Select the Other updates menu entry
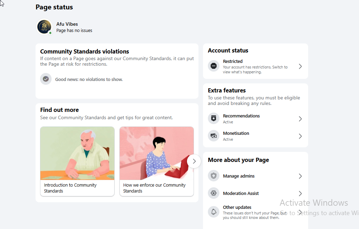Viewport: 359px width, 229px height. pyautogui.click(x=255, y=212)
